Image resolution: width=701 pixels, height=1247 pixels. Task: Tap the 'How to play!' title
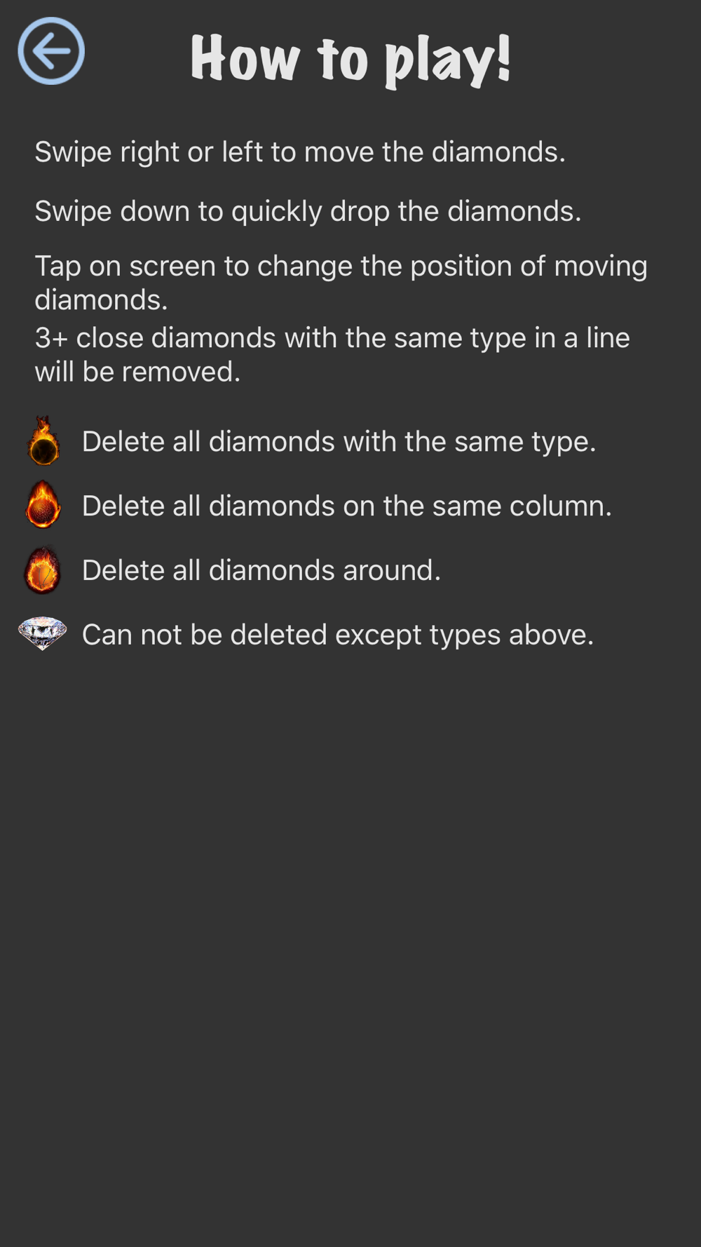(350, 59)
